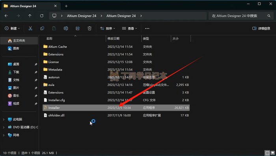Select the License folder
This screenshot has width=276, height=156.
[54, 62]
